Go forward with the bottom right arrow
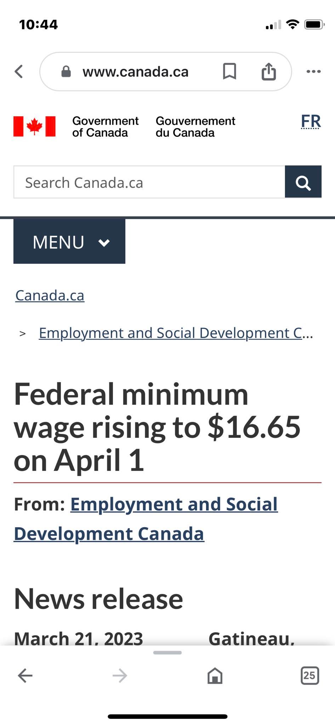This screenshot has height=726, width=335. [120, 676]
